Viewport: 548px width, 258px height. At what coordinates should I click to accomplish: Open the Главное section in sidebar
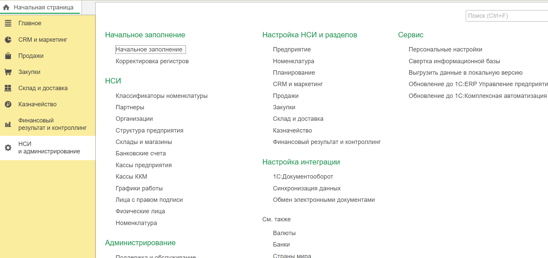[x=30, y=23]
